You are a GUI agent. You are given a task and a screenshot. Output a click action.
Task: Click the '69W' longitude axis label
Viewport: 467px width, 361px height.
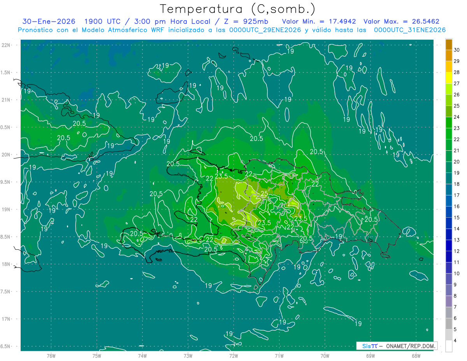370,355
